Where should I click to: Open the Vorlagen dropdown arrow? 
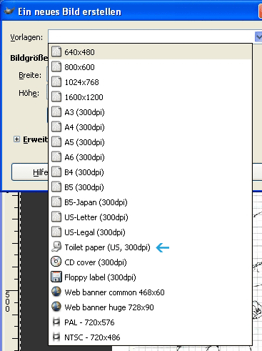(258, 37)
